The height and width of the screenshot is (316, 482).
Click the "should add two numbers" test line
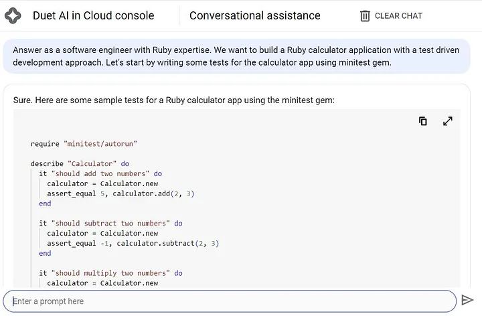point(100,173)
